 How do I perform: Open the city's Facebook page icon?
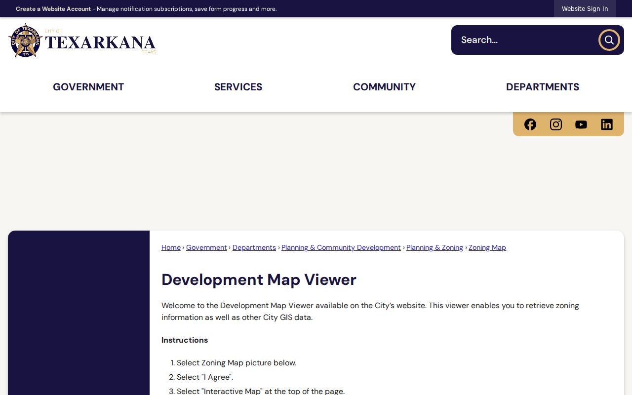[530, 124]
